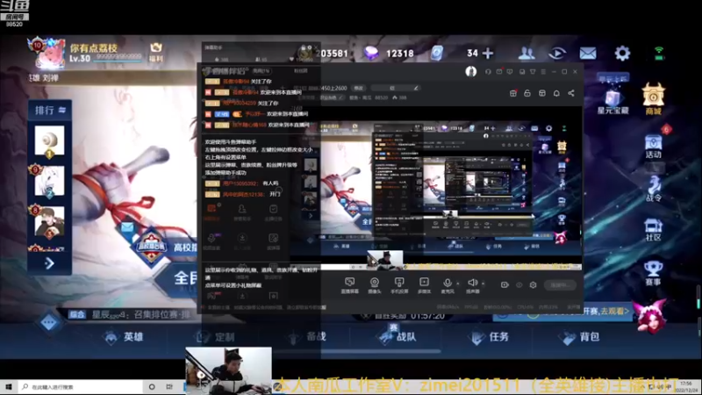Open player profile avatar 你有点荔枝

[48, 54]
